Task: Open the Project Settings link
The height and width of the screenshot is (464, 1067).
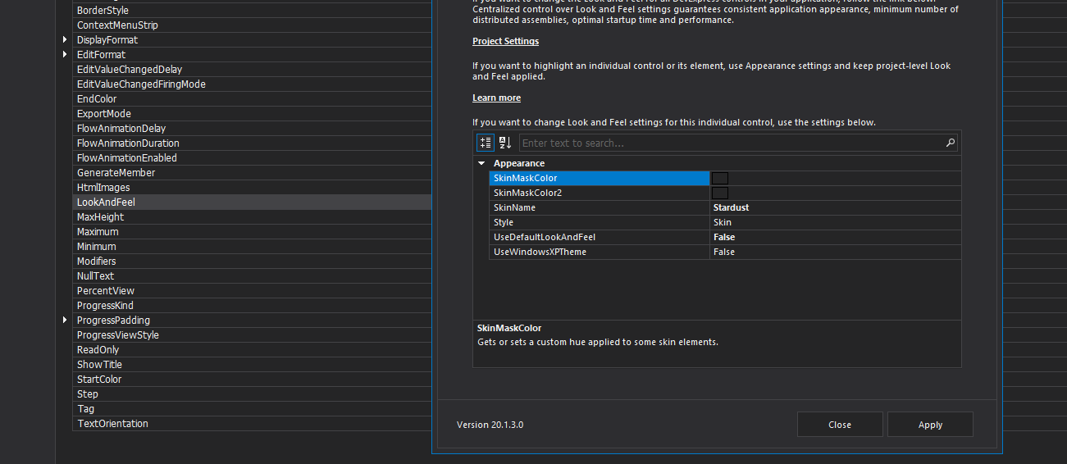Action: (x=505, y=41)
